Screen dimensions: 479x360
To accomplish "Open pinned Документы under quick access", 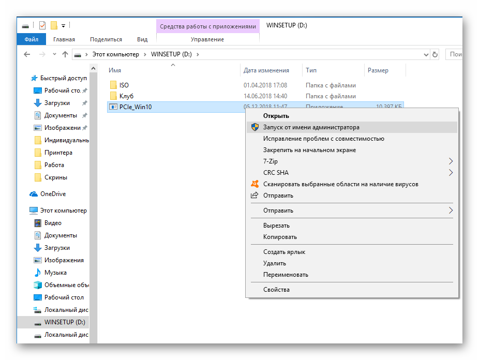I will tap(61, 115).
